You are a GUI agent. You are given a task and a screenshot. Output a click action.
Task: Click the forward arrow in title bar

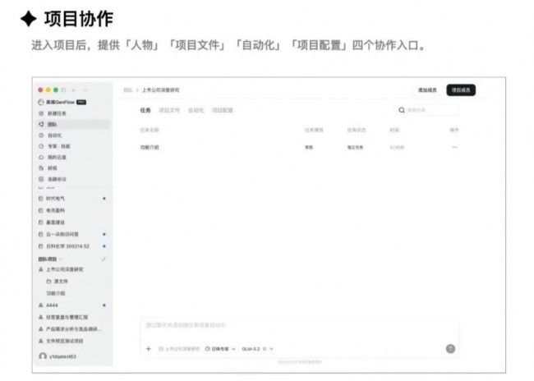pyautogui.click(x=85, y=90)
